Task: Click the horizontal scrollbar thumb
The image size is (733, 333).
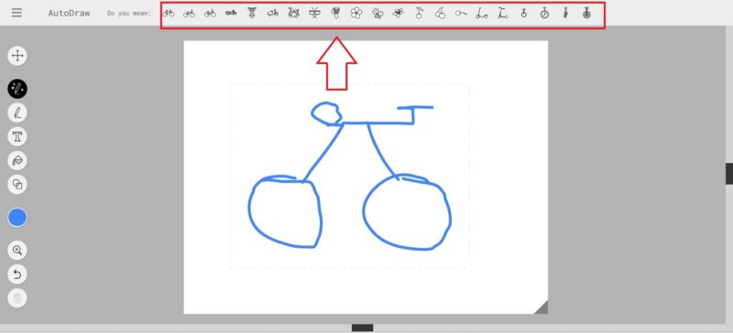Action: tap(362, 328)
